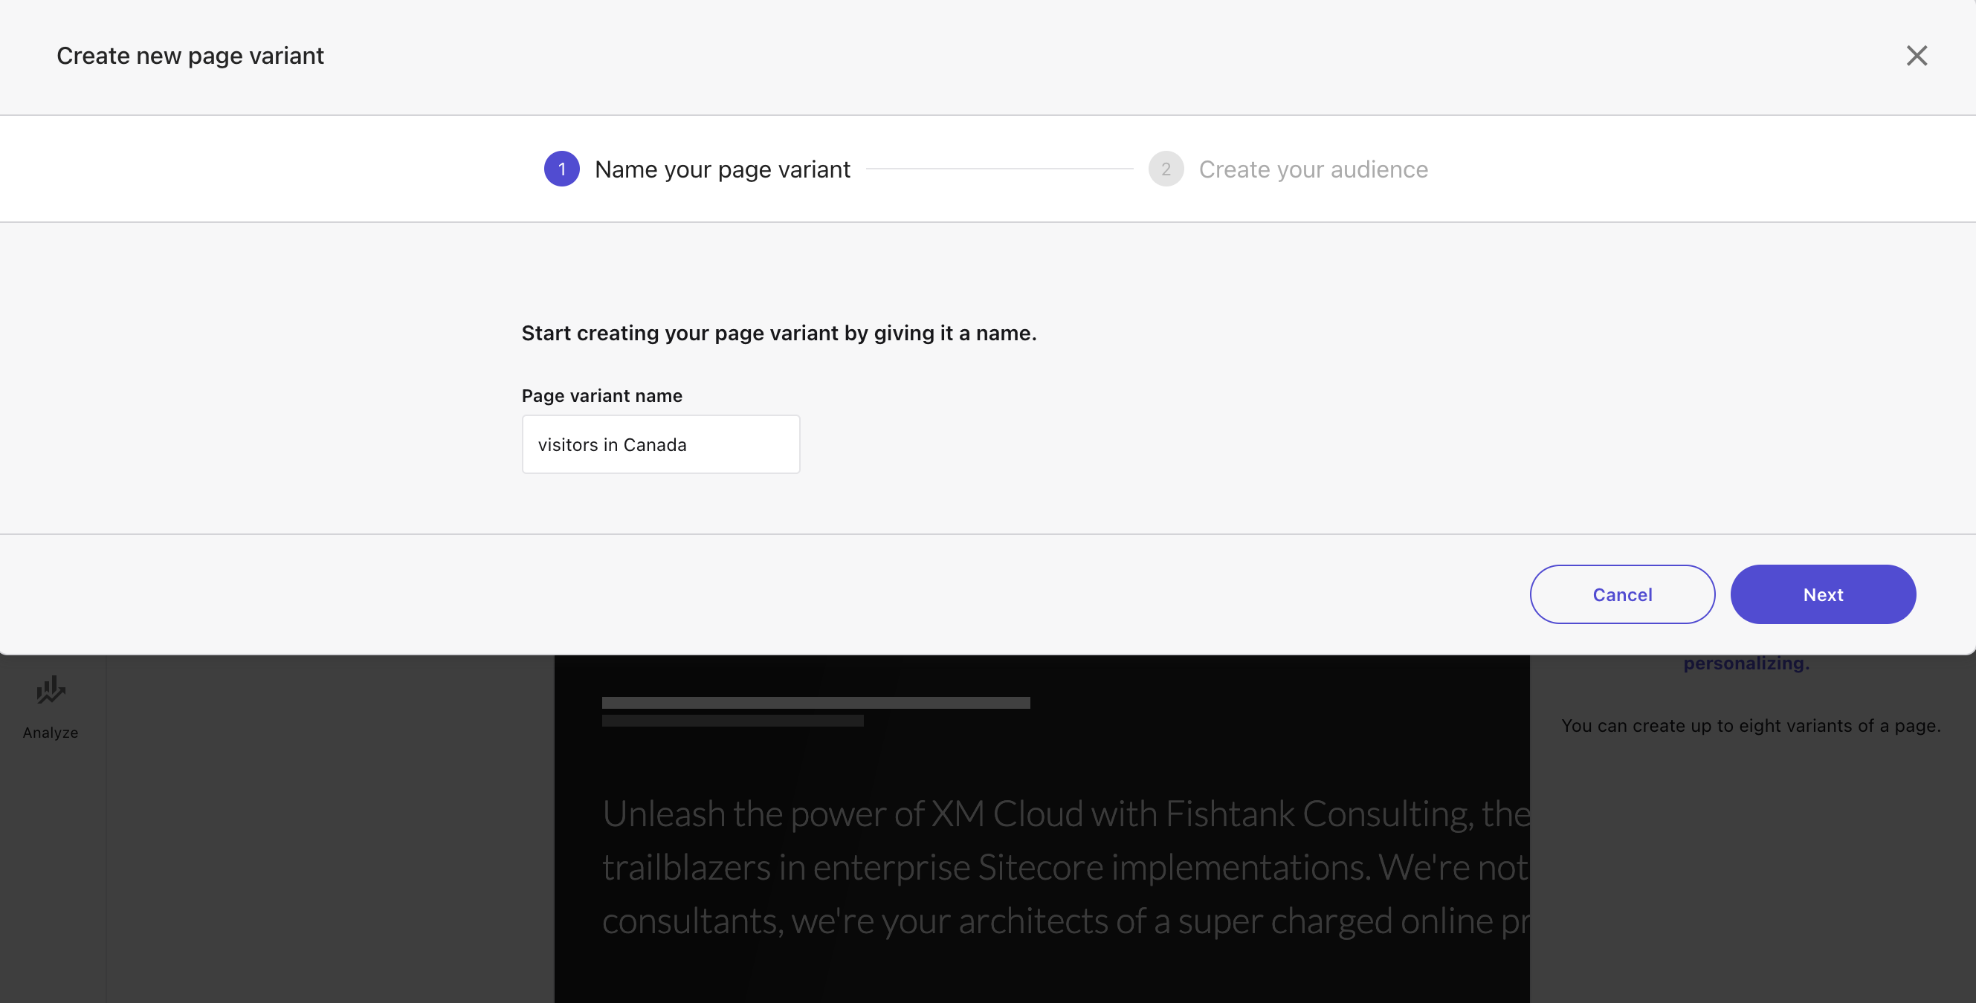Click the Create your audience label

click(1313, 169)
